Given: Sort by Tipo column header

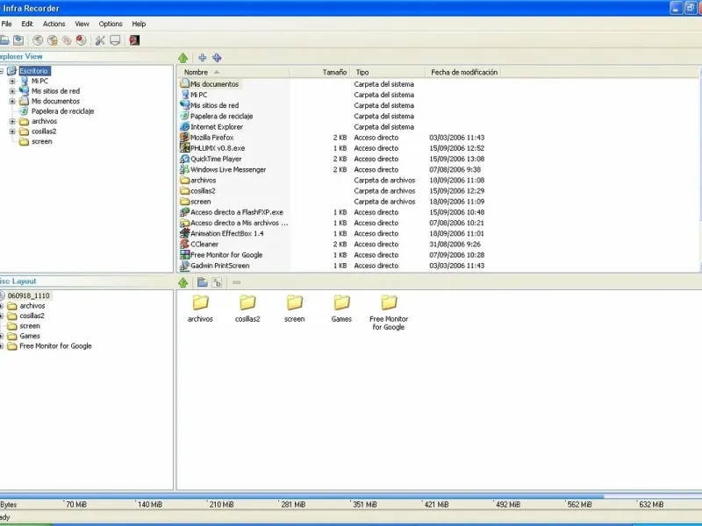Looking at the screenshot, I should point(388,72).
